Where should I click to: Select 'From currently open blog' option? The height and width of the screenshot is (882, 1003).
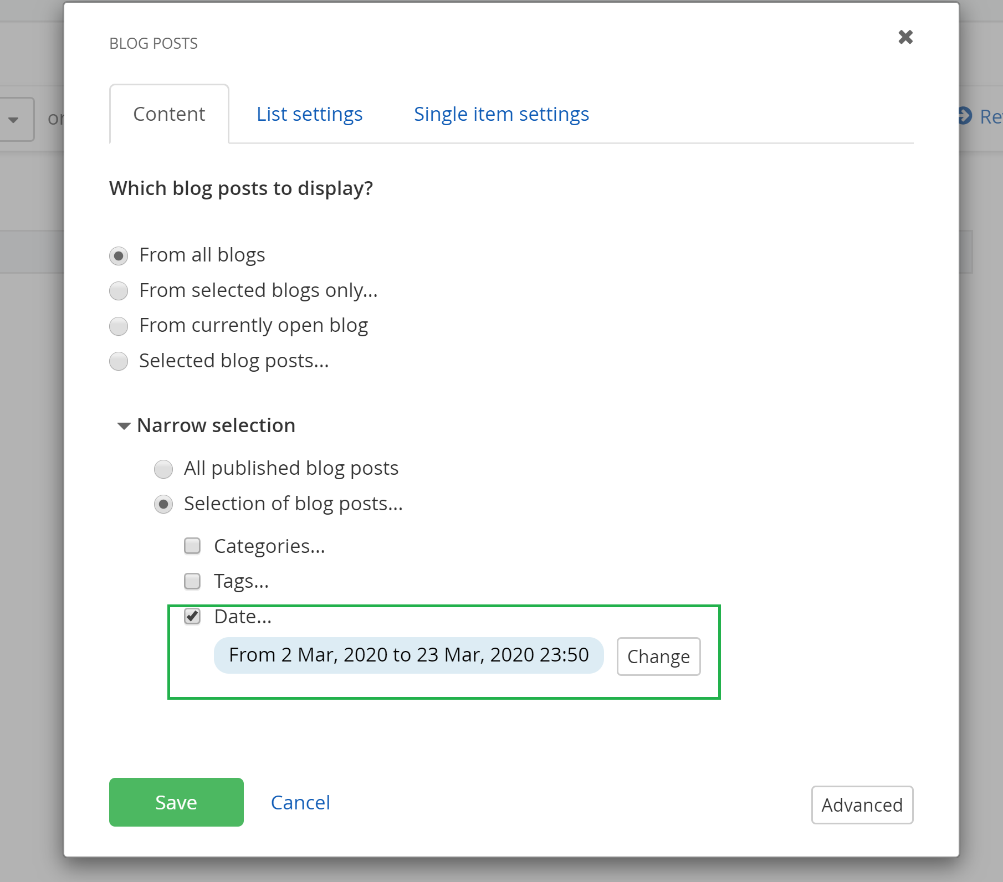119,326
